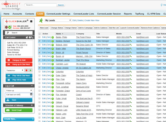Image resolution: width=166 pixels, height=122 pixels.
Task: Check the Banks, Philip row checkbox
Action: pyautogui.click(x=40, y=37)
